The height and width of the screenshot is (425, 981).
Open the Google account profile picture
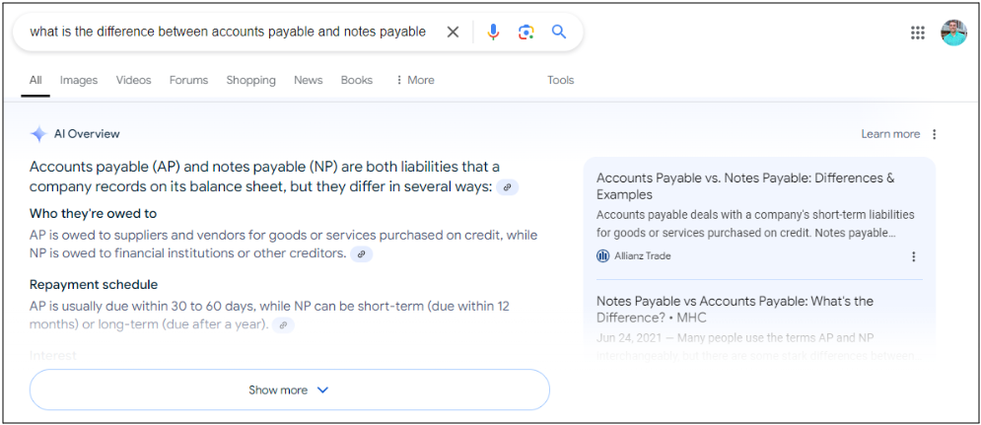(x=953, y=33)
